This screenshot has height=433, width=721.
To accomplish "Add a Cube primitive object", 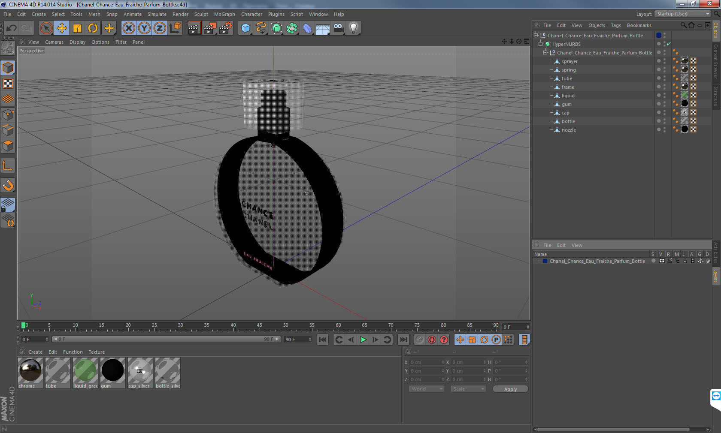I will tap(245, 28).
